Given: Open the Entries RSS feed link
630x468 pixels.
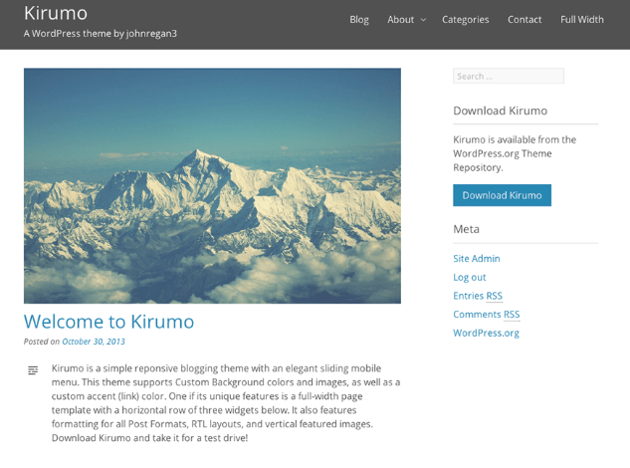Looking at the screenshot, I should click(x=478, y=296).
